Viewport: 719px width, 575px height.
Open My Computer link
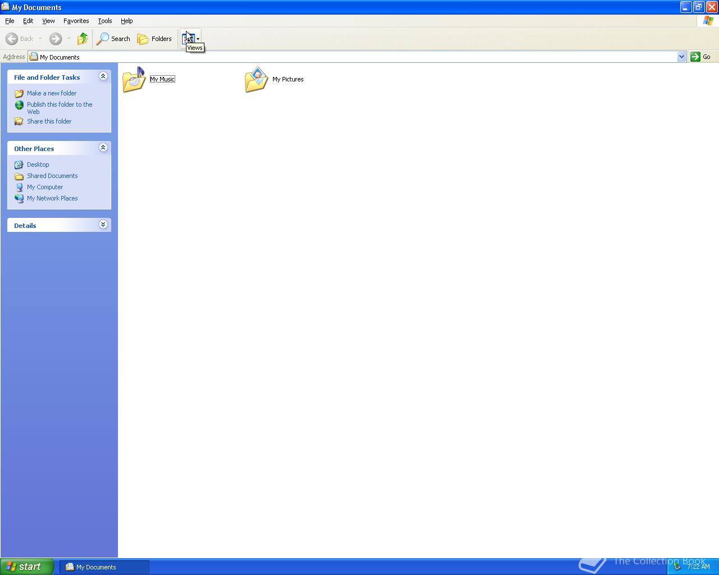click(x=45, y=187)
